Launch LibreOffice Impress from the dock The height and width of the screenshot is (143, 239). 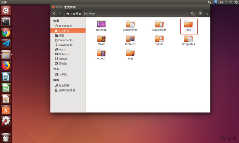(6, 99)
